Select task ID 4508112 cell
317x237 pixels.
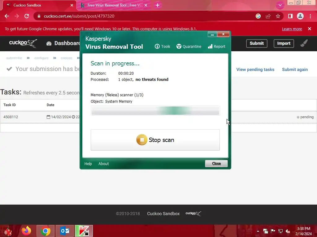pyautogui.click(x=11, y=117)
